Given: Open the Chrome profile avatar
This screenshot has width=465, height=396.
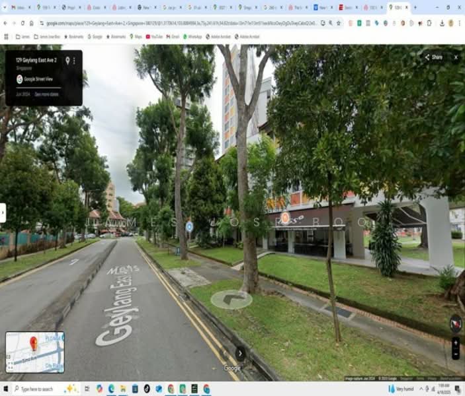Looking at the screenshot, I should (x=450, y=23).
